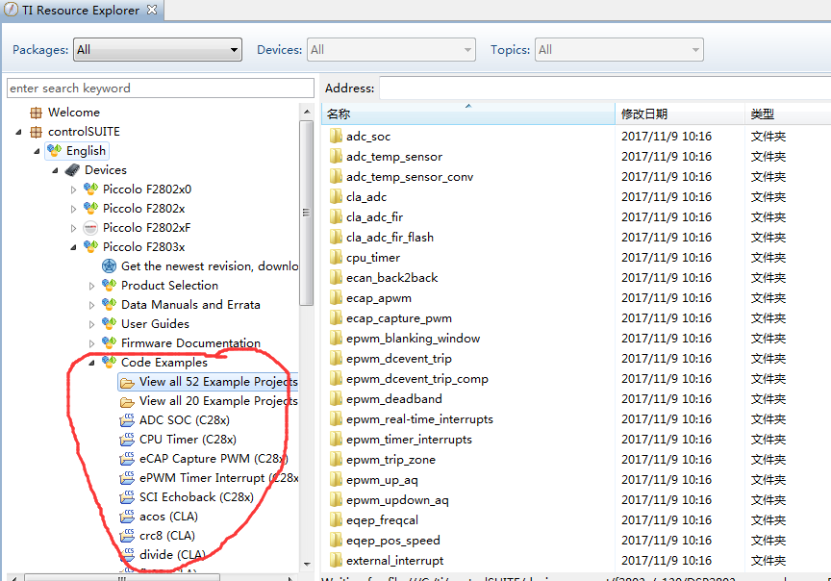Click the Welcome icon
This screenshot has height=581, width=831.
36,113
